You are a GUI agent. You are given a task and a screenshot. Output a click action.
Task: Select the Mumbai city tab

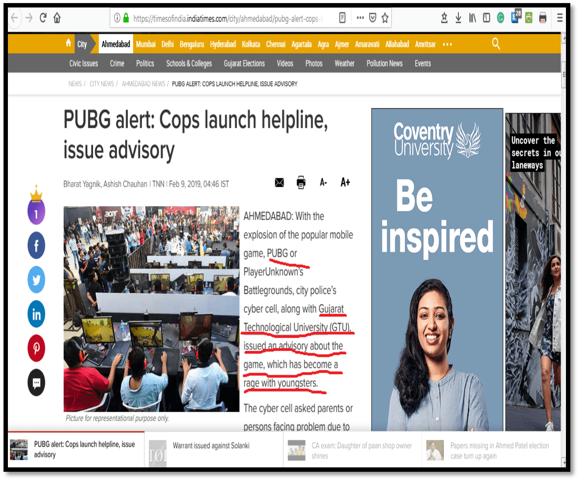point(146,44)
